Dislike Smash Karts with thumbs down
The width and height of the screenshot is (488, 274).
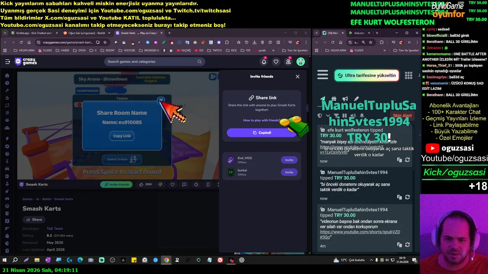tap(160, 185)
